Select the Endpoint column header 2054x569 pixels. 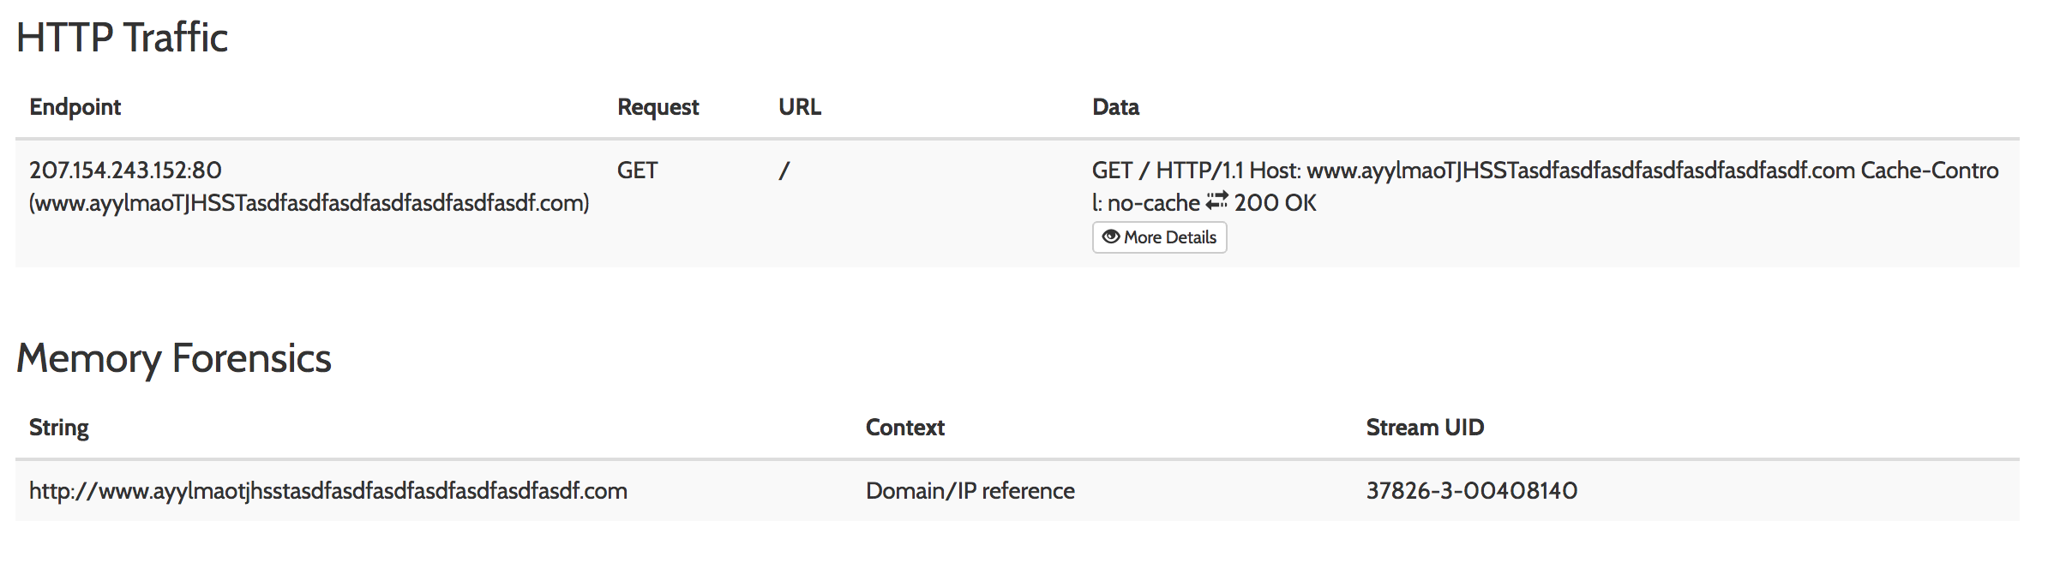pyautogui.click(x=75, y=107)
